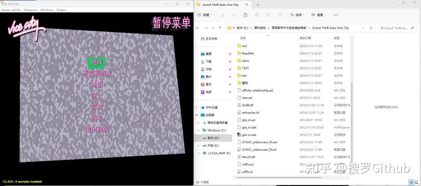Open the 排序 (Sort) dropdown
Image resolution: width=421 pixels, height=186 pixels.
[297, 15]
